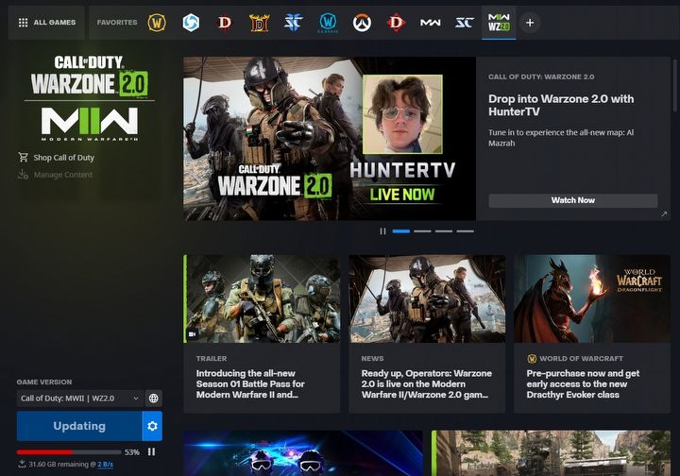Expand the Game Version dropdown

pyautogui.click(x=79, y=399)
